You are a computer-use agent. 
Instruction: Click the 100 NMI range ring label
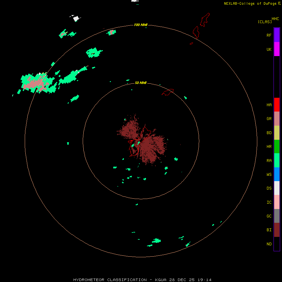click(x=141, y=25)
